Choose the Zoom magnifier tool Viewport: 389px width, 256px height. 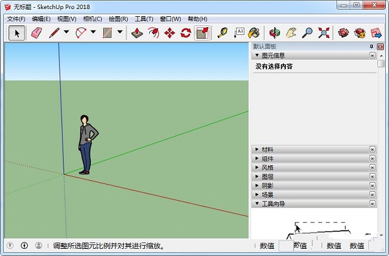click(307, 33)
